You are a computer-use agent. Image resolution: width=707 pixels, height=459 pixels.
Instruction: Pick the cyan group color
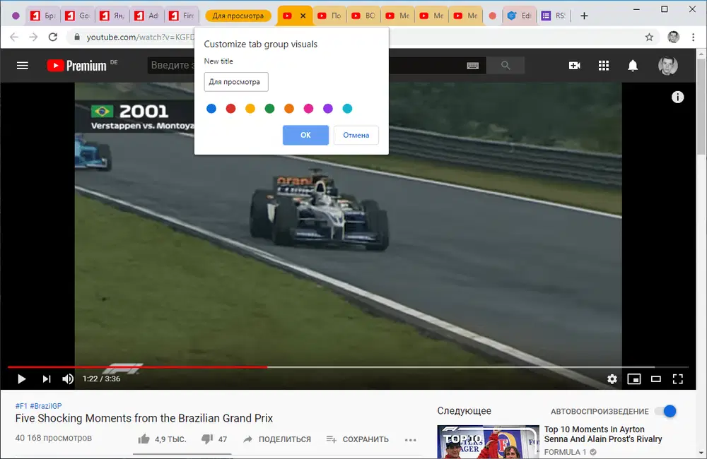point(347,109)
